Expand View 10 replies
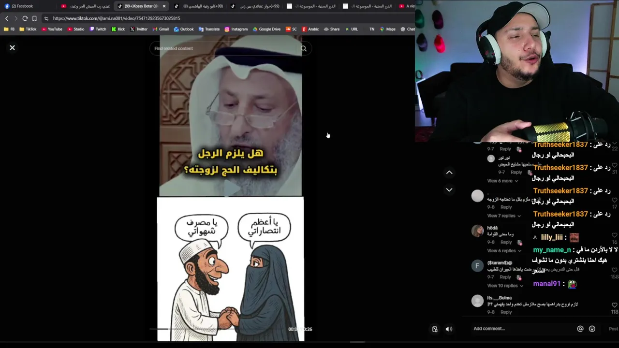Viewport: 619px width, 348px height. point(505,286)
